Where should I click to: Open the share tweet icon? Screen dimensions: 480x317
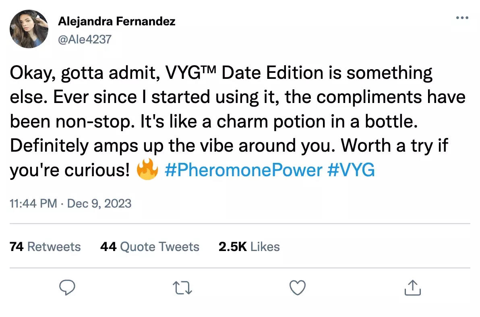[x=413, y=288]
